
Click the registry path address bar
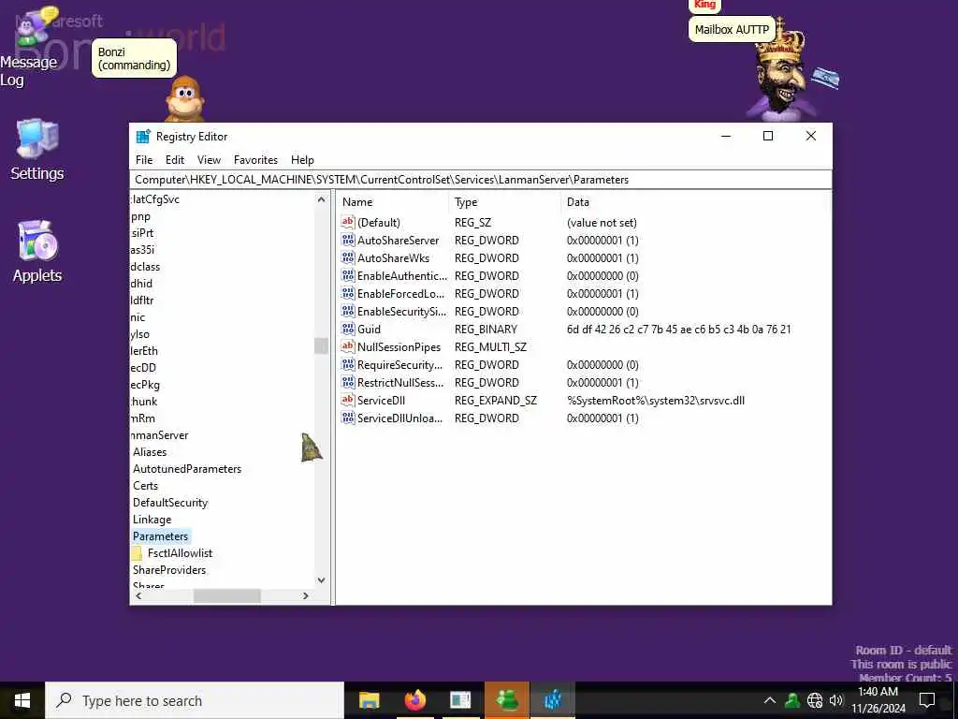click(x=481, y=180)
